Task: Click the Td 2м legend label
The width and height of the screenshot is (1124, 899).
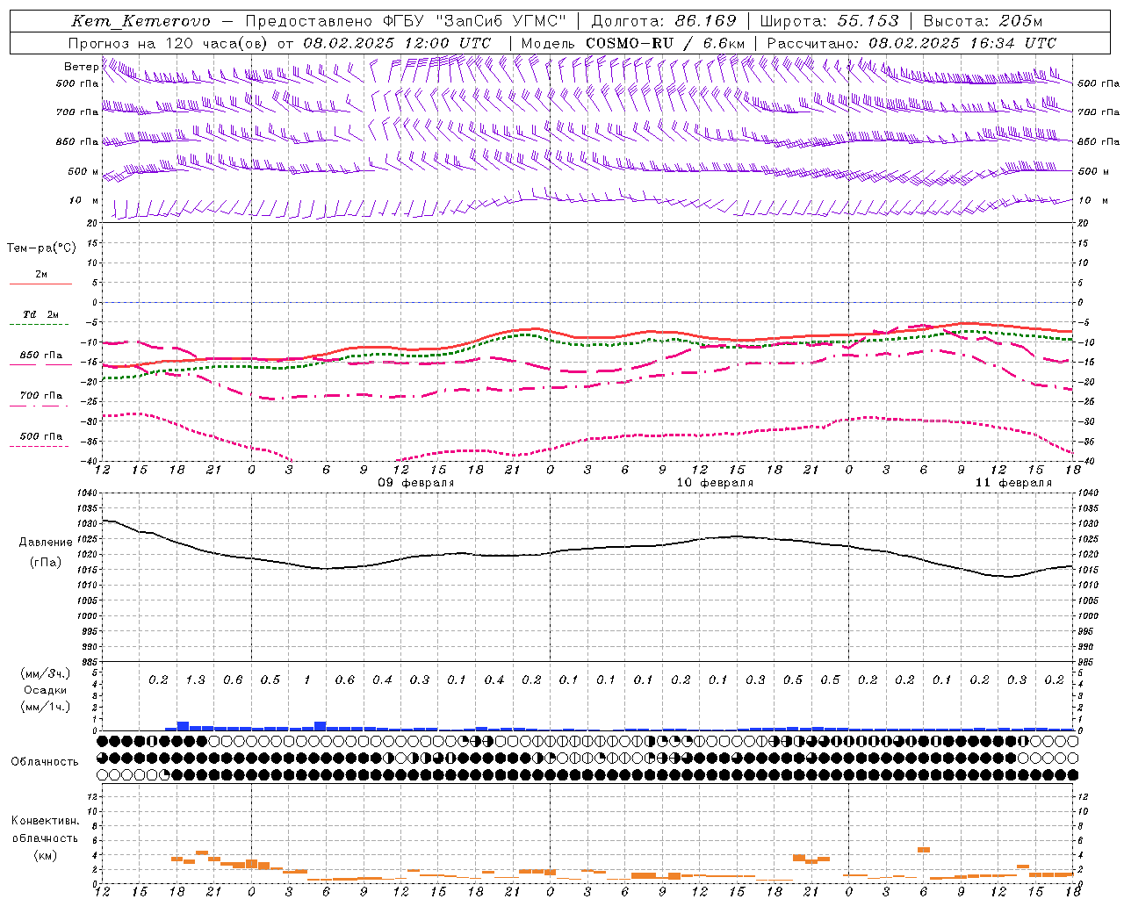Action: (40, 314)
